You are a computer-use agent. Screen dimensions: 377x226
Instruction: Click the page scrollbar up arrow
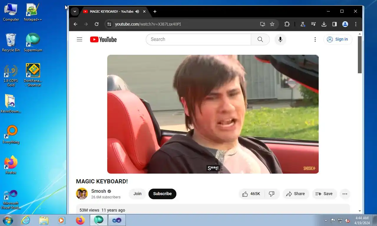(360, 34)
